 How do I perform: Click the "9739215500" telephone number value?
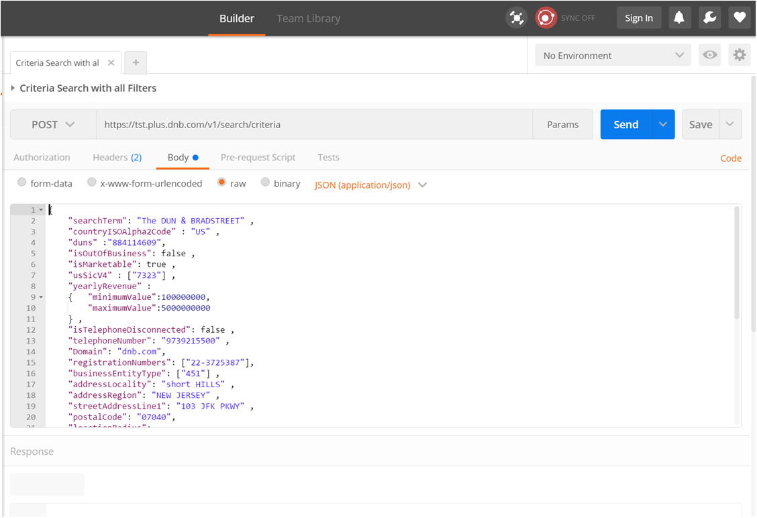pyautogui.click(x=190, y=341)
